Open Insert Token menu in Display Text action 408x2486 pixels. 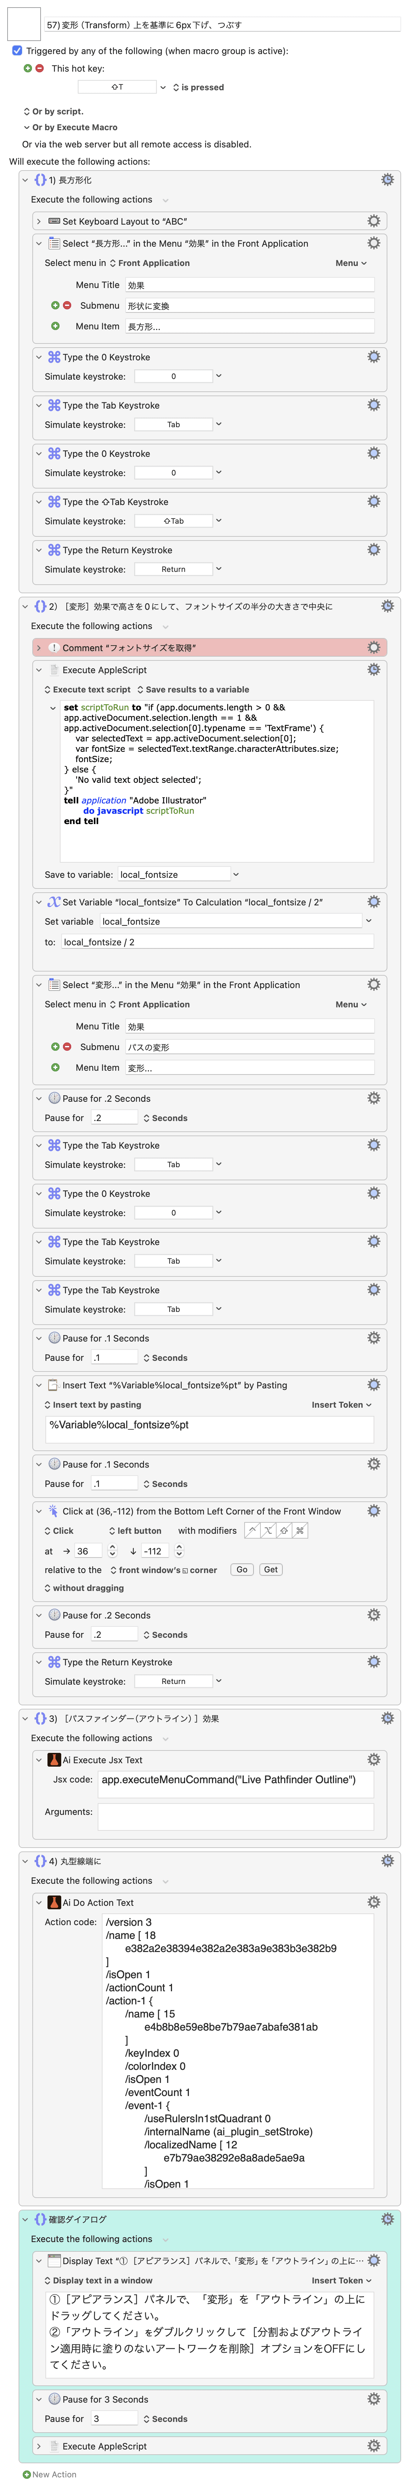[x=342, y=2280]
